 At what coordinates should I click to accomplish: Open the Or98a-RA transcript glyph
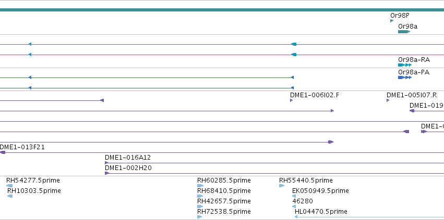click(x=405, y=65)
